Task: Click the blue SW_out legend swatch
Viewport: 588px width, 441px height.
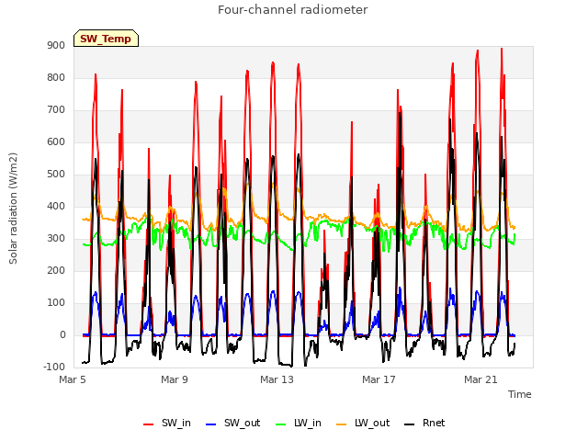Action: [211, 424]
